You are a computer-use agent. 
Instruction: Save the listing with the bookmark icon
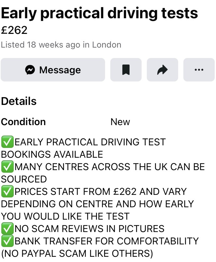click(x=126, y=70)
